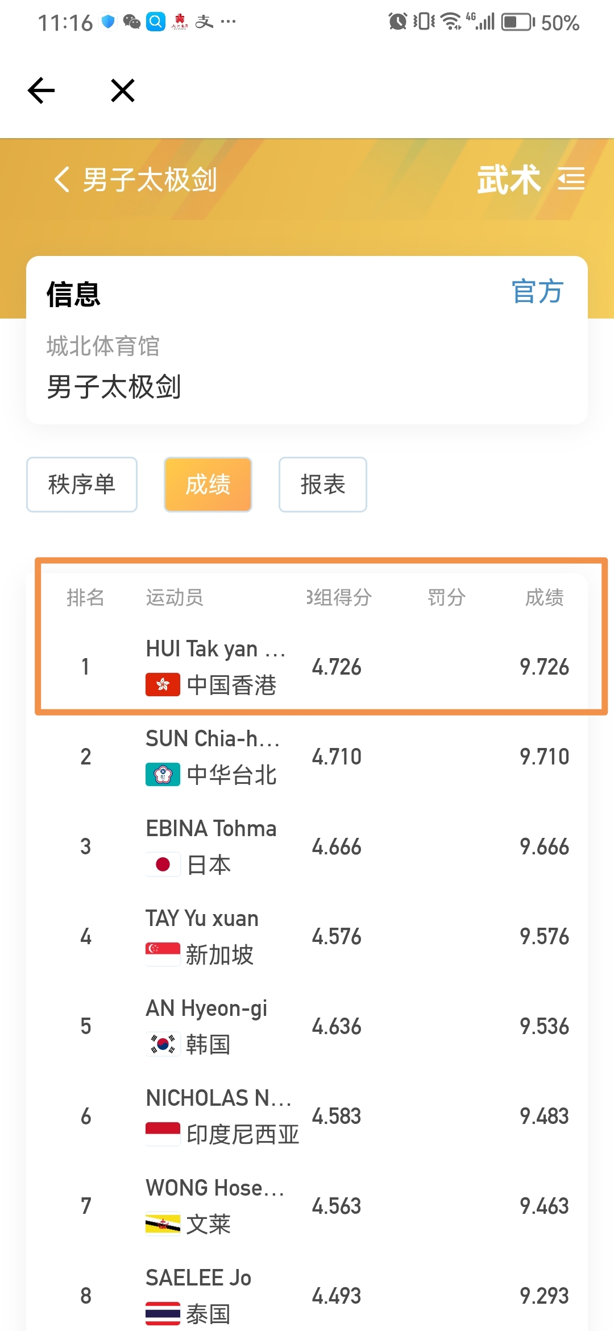Go back using 男子太极剑 chevron
The image size is (614, 1331).
click(x=61, y=180)
